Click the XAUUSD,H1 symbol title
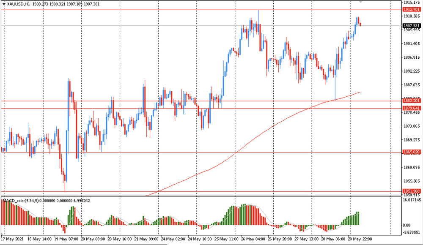The height and width of the screenshot is (245, 423). click(x=19, y=4)
